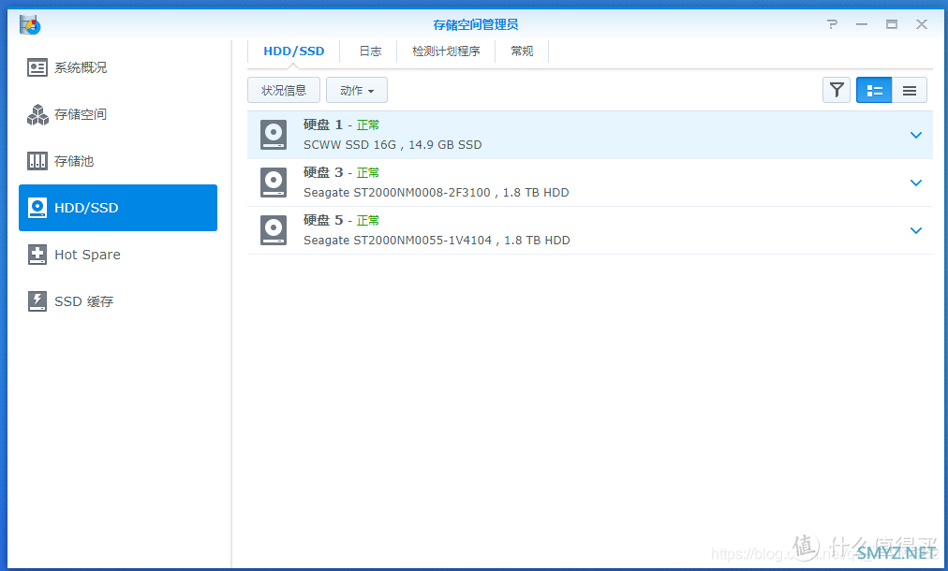Expand details for 硬盘 1

pyautogui.click(x=916, y=135)
